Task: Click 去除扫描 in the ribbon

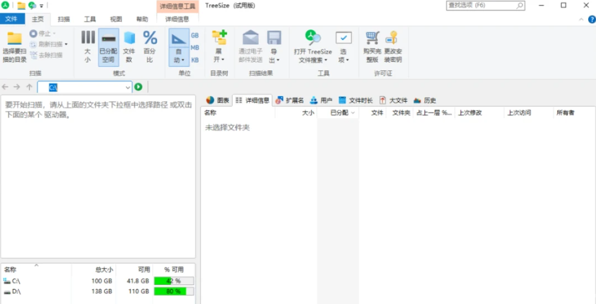Action: [x=46, y=55]
